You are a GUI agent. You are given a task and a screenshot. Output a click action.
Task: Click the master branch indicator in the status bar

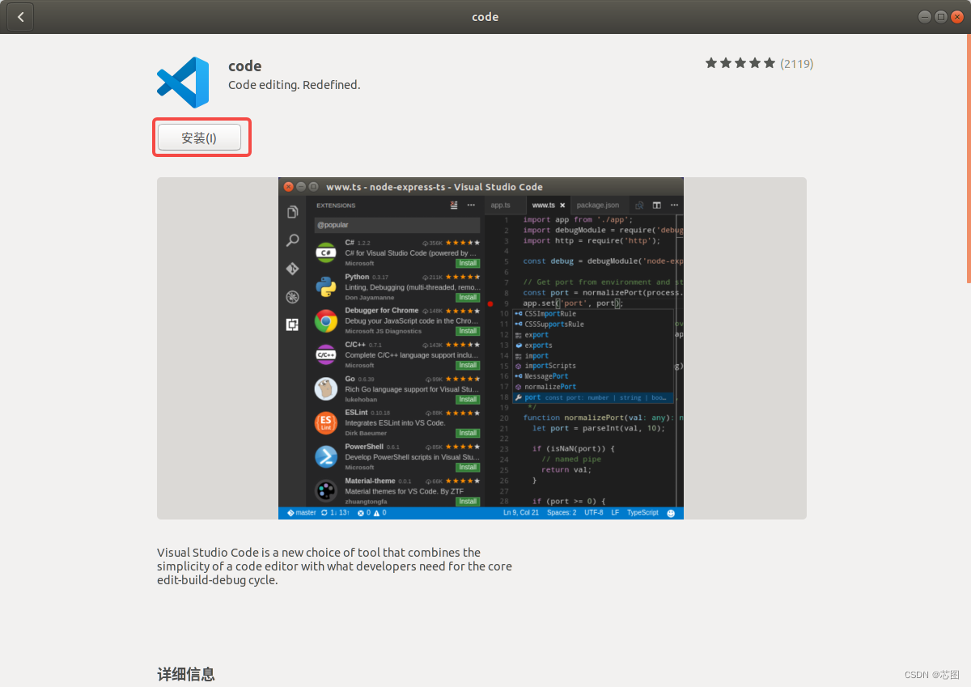point(301,512)
